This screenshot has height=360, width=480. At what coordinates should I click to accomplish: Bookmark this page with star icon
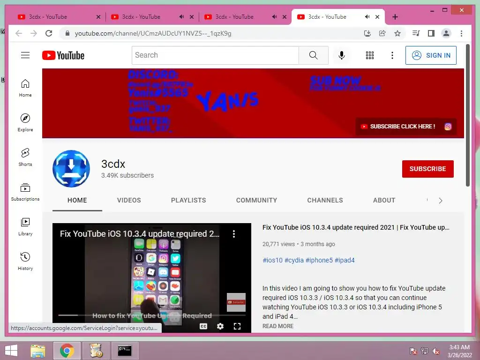tap(397, 33)
